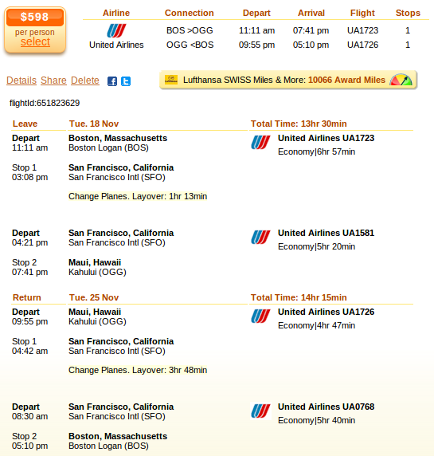This screenshot has width=434, height=456.
Task: Tweet this flight with Twitter icon
Action: click(126, 81)
